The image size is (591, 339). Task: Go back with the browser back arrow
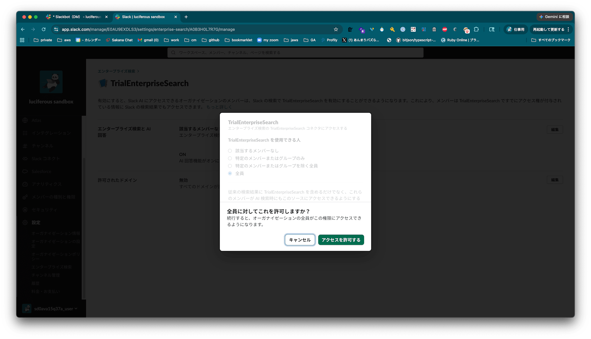click(x=23, y=29)
